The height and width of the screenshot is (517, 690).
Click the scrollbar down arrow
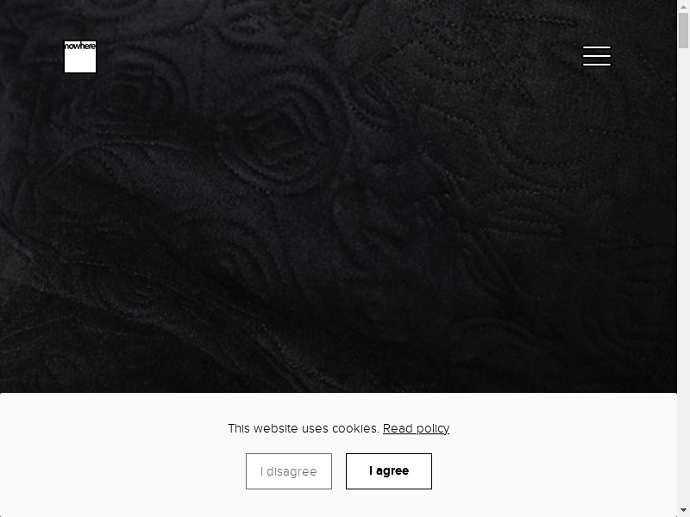(x=683, y=510)
